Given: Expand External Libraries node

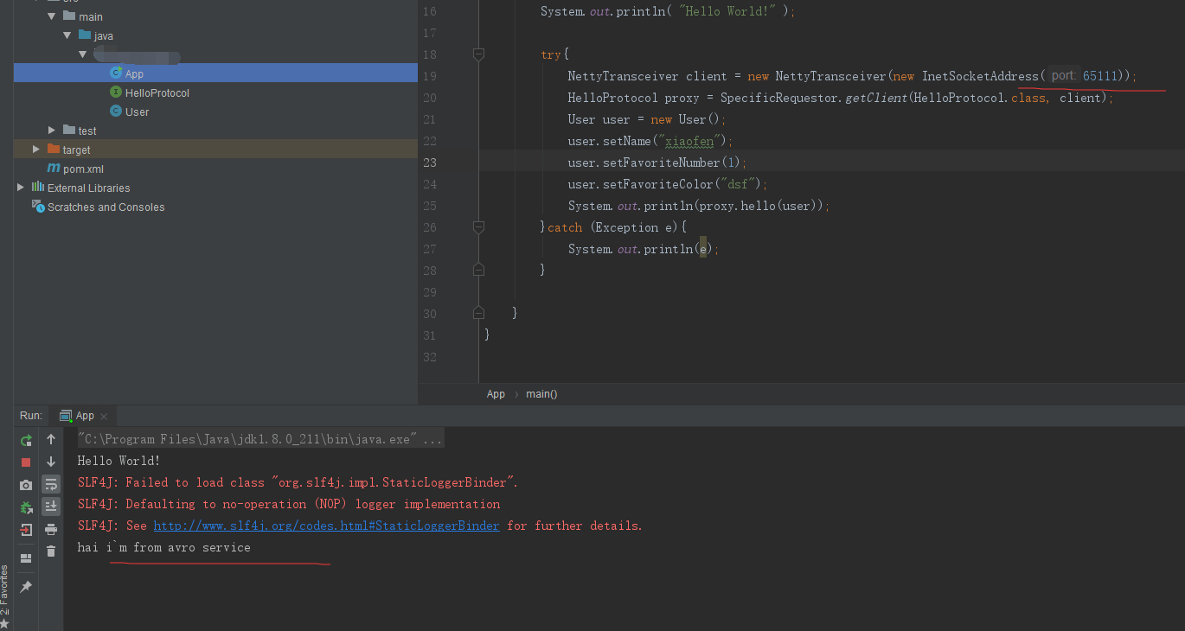Looking at the screenshot, I should (21, 188).
